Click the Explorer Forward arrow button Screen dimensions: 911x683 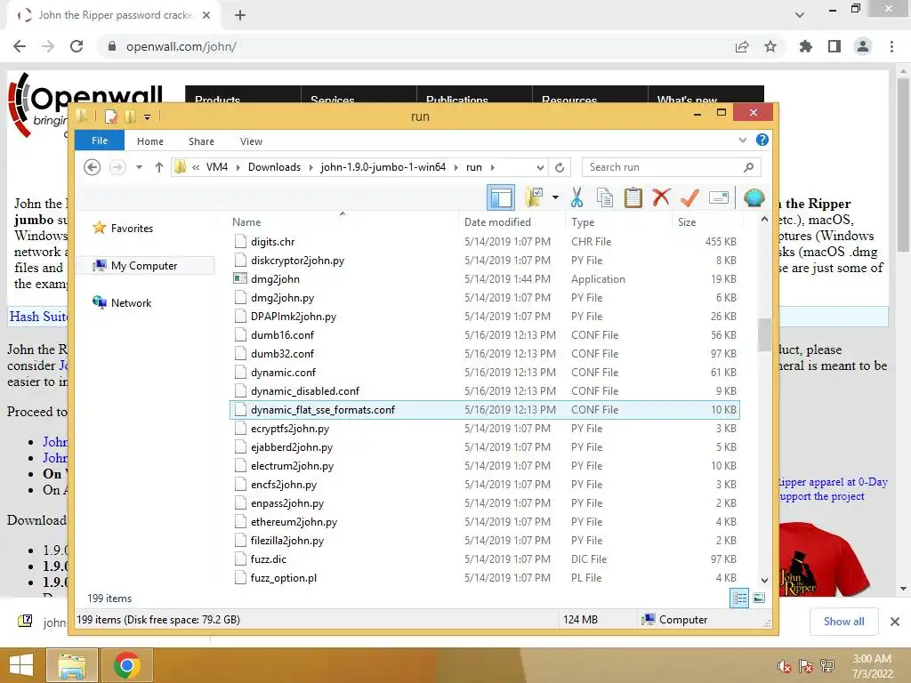tap(117, 167)
